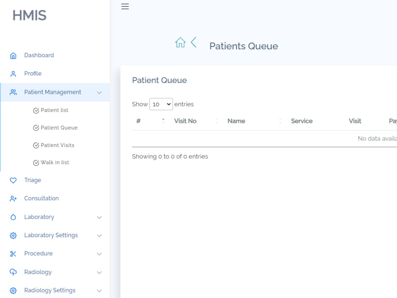Click the Triage heart icon
The height and width of the screenshot is (298, 397).
[13, 180]
